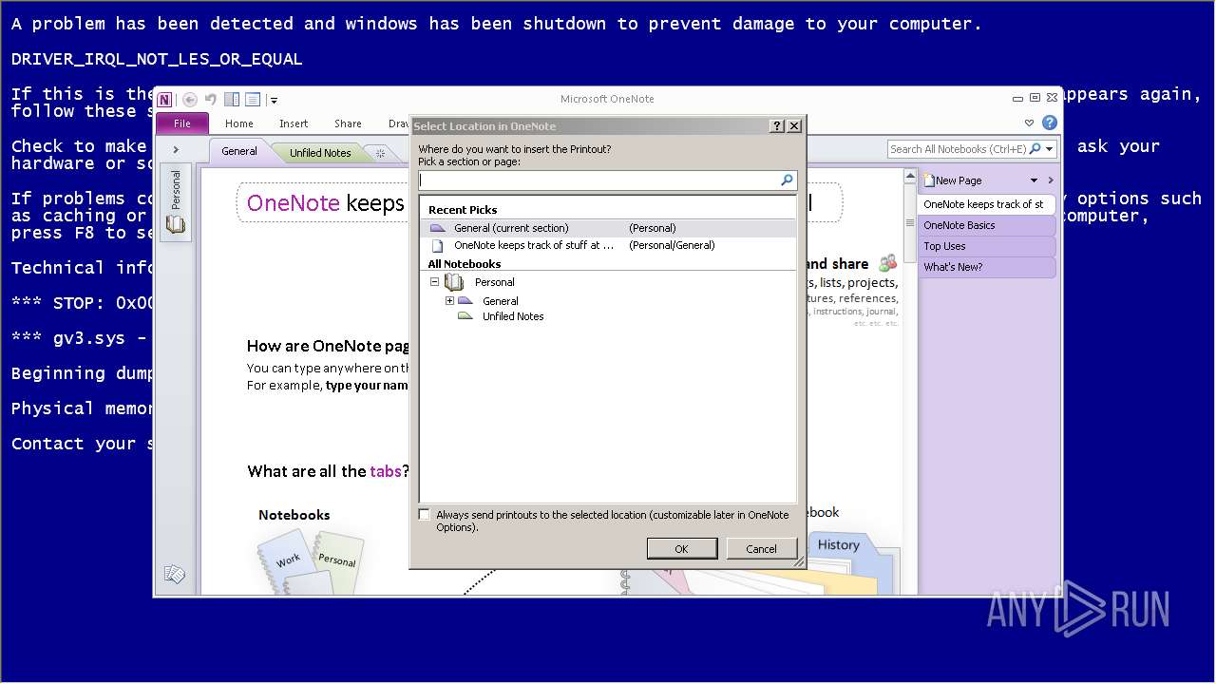Screen dimensions: 1216x684
Task: Expand the General section tree node
Action: click(x=449, y=301)
